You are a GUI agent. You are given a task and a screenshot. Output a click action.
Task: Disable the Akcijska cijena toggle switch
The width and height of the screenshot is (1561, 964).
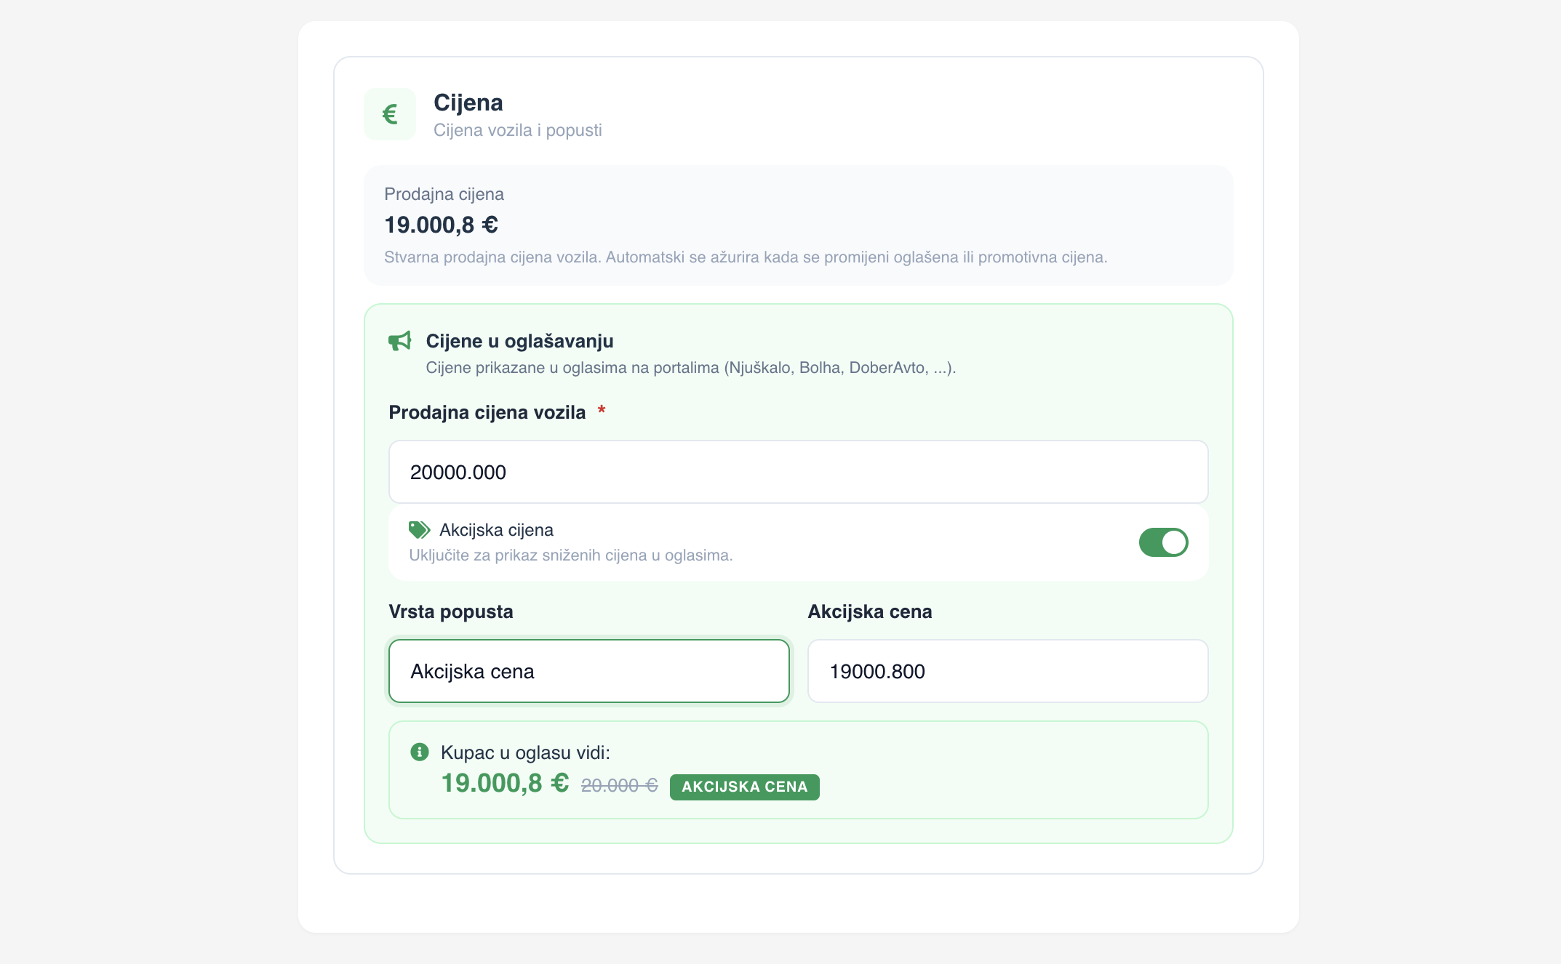point(1163,542)
